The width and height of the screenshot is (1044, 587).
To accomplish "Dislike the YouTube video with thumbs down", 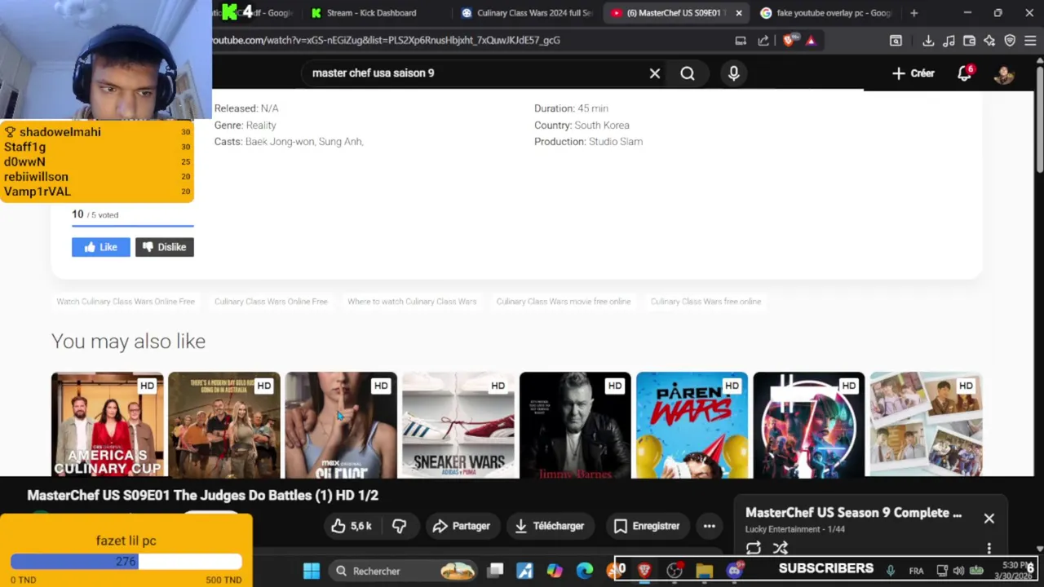I will pyautogui.click(x=399, y=527).
